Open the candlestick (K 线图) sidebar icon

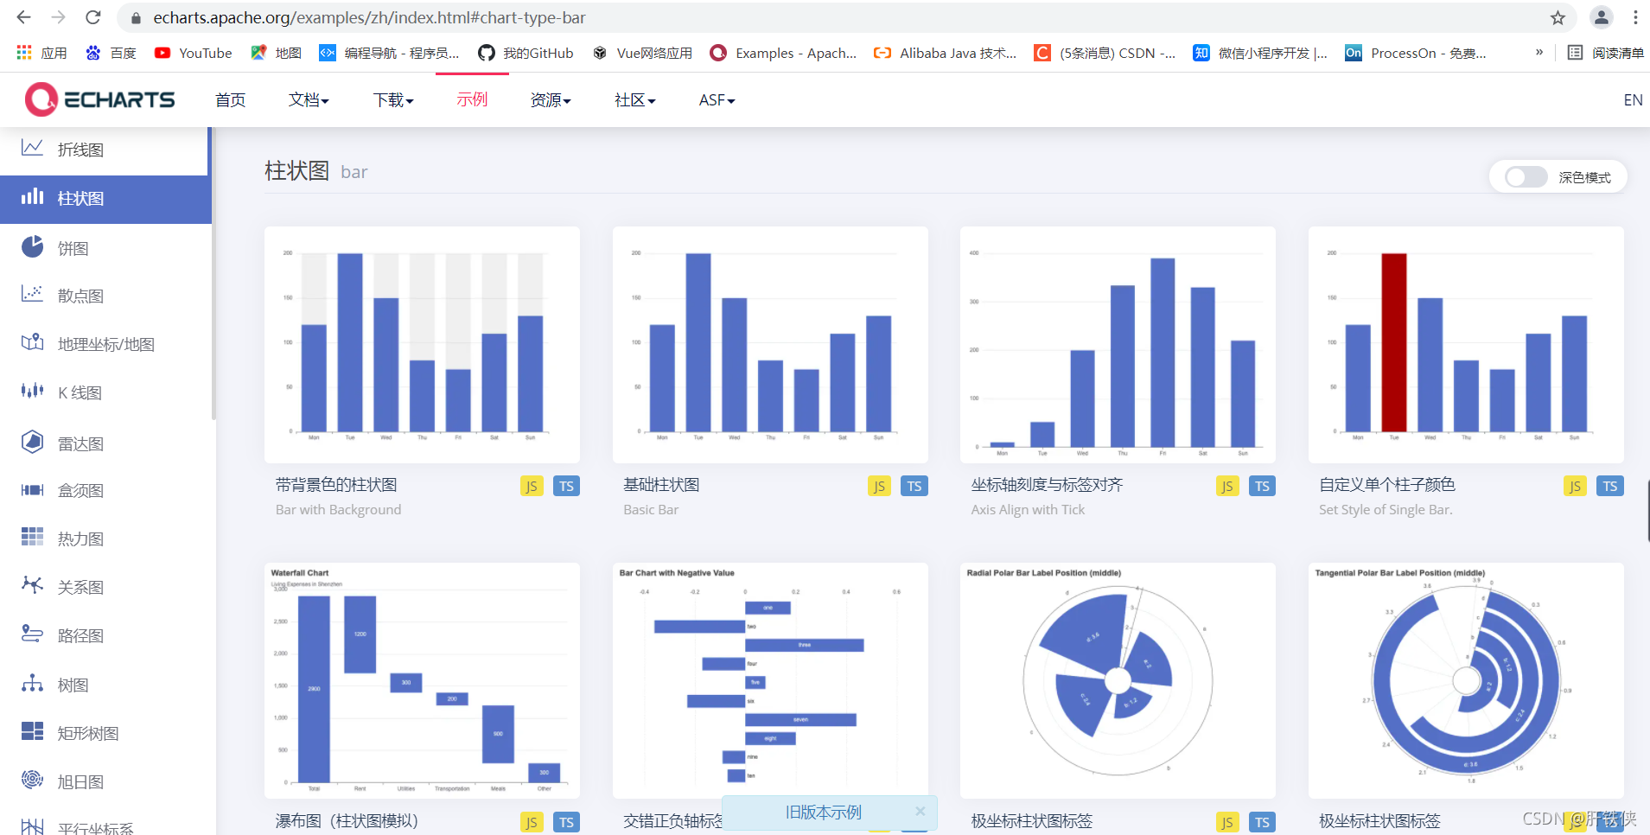coord(32,391)
